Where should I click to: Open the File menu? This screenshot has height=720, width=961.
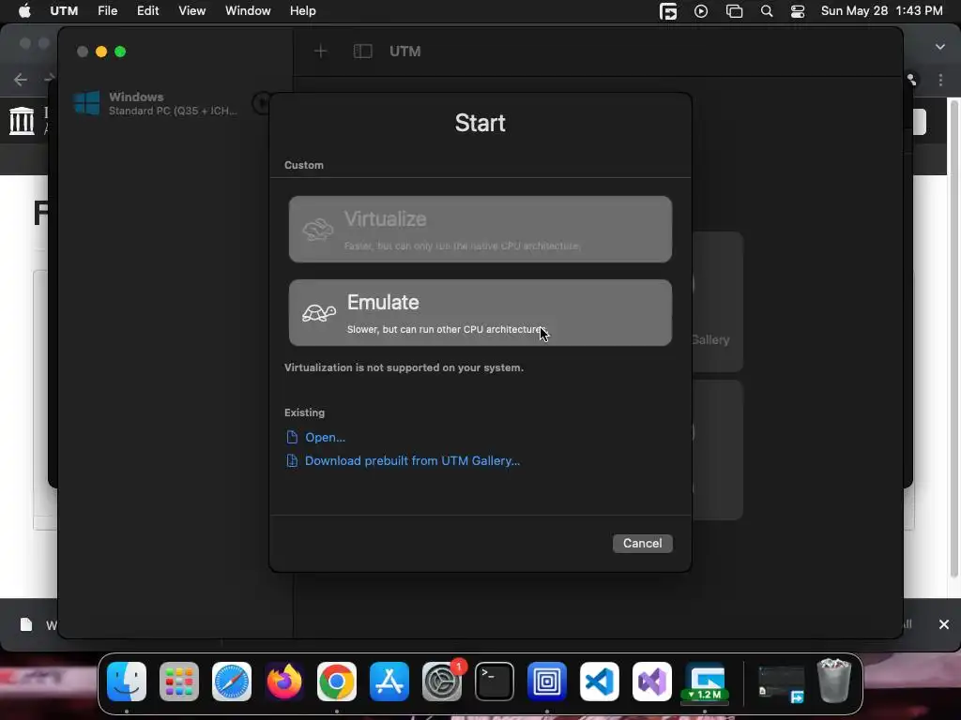tap(107, 11)
